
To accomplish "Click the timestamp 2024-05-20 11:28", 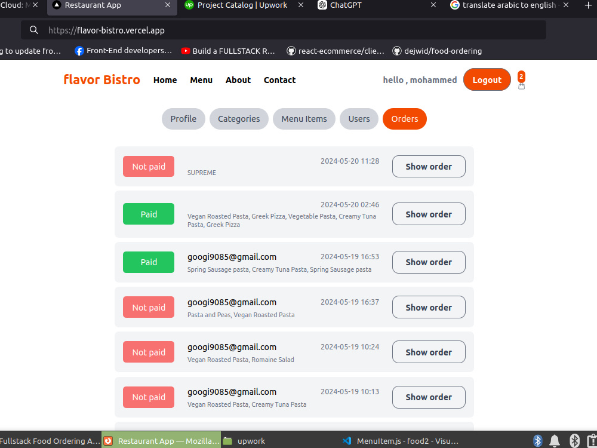I will coord(350,161).
